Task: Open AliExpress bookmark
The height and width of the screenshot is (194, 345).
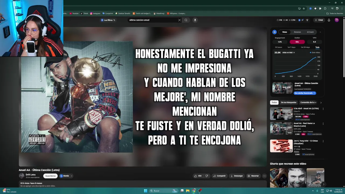Action: [x=176, y=13]
